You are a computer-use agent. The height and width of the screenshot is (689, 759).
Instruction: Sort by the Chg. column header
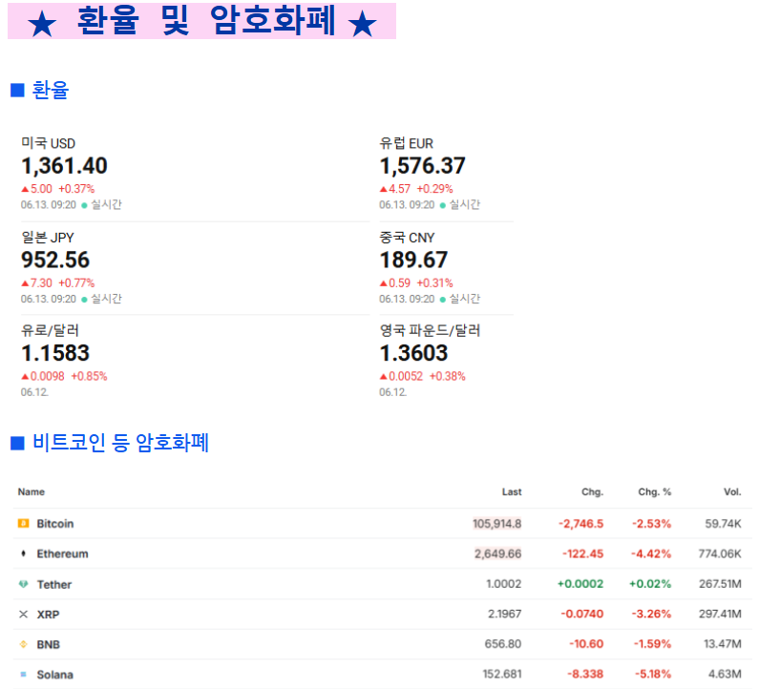[x=593, y=491]
